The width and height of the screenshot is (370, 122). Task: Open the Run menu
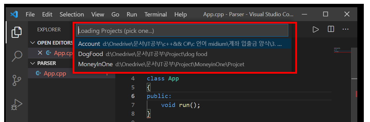pos(132,14)
